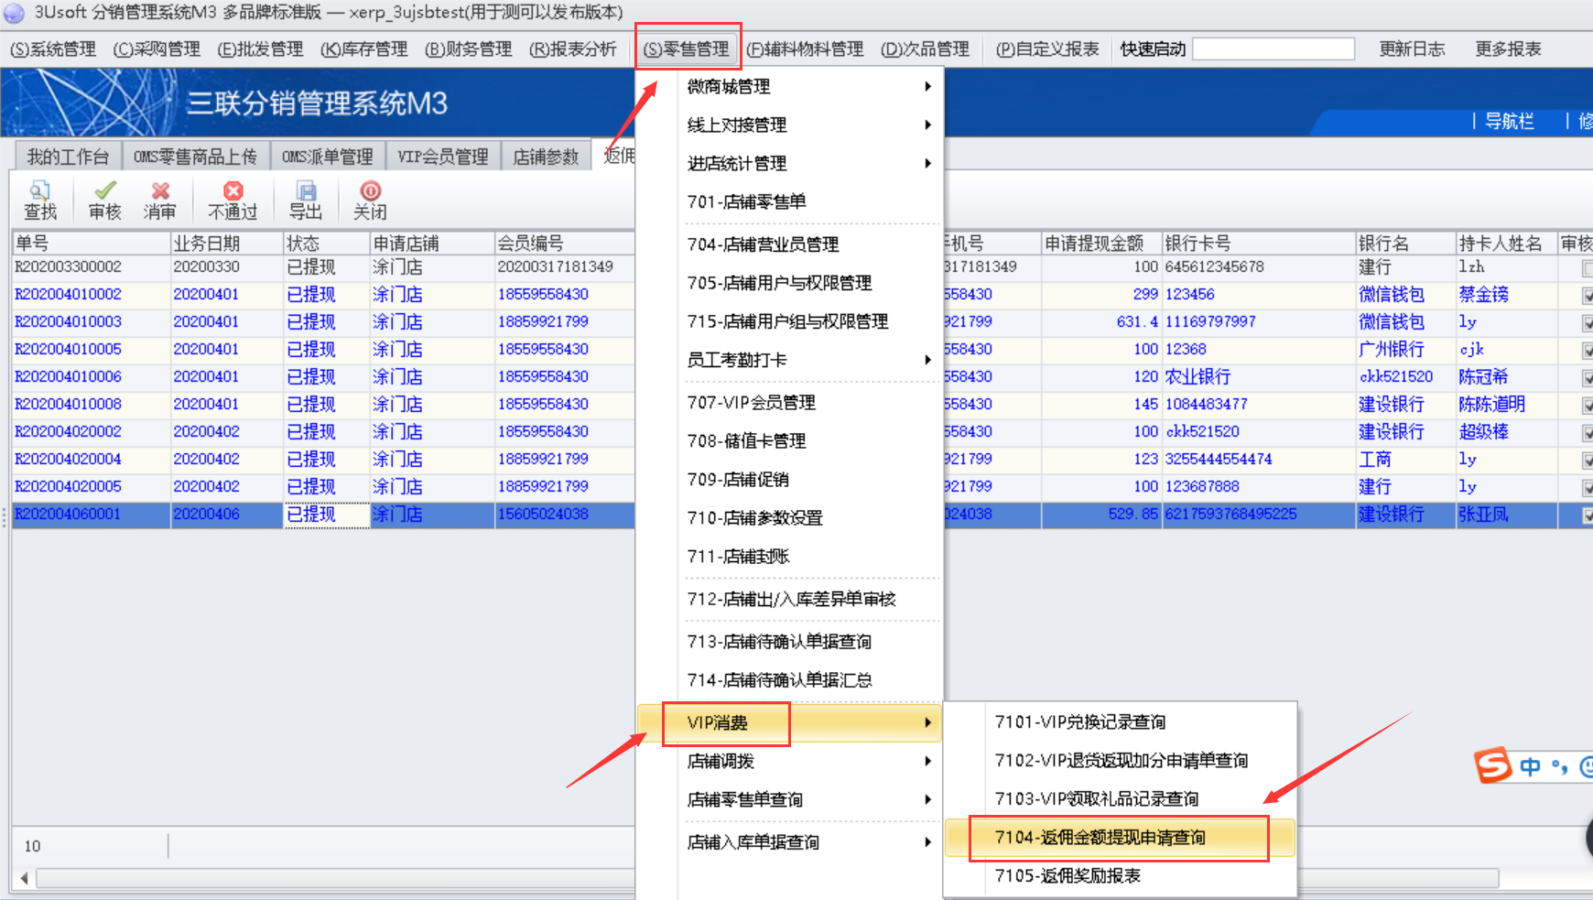
Task: Open the (P)自定义报表 menu
Action: tap(1046, 49)
